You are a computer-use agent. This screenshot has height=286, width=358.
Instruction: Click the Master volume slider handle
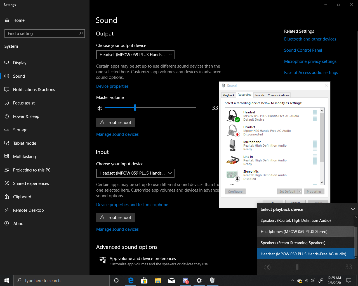(135, 108)
